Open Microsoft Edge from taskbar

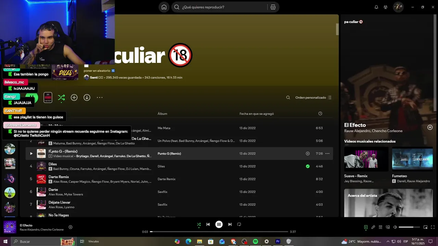click(x=188, y=242)
